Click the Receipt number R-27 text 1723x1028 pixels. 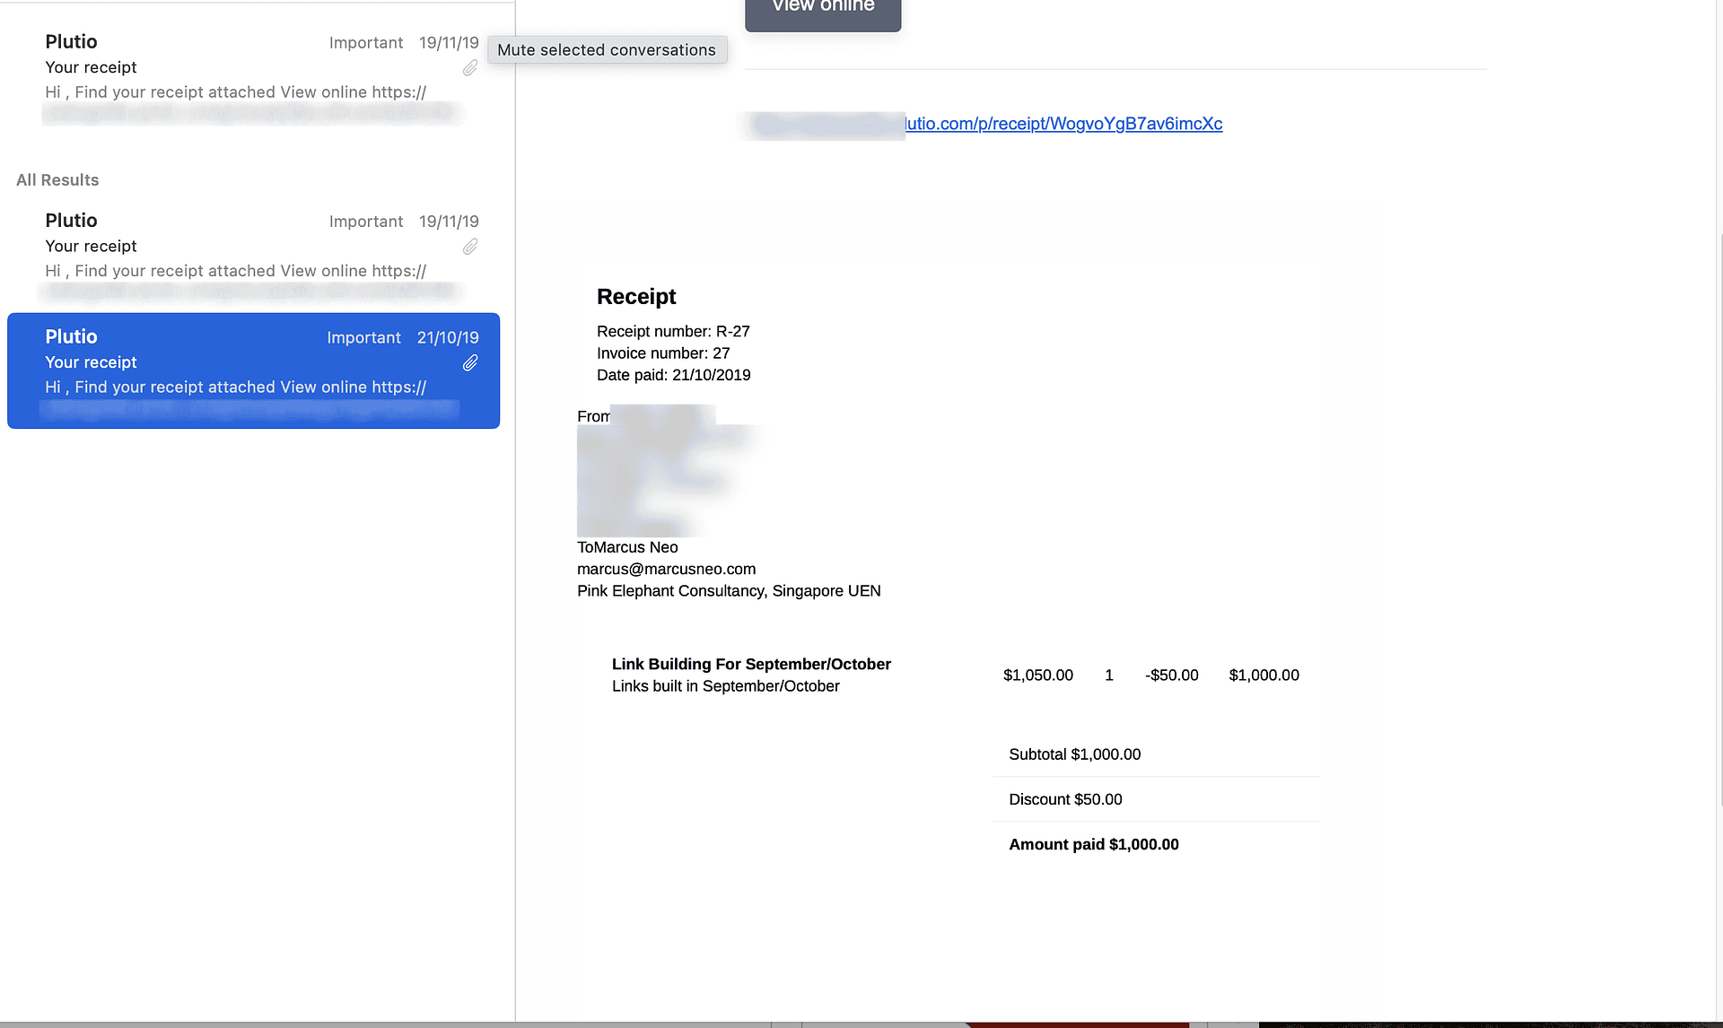click(x=673, y=331)
